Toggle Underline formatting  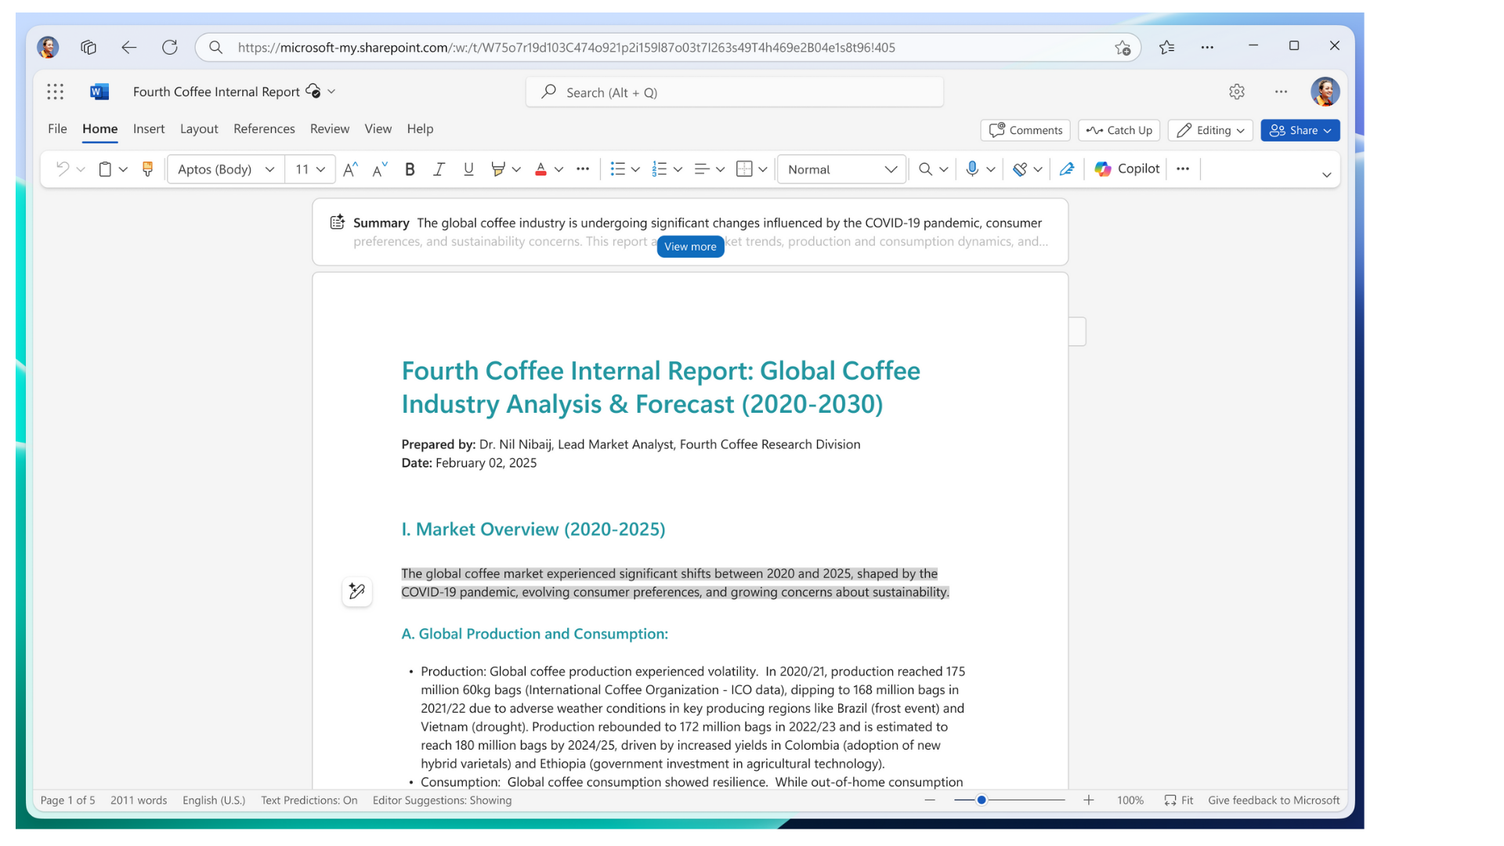pos(468,169)
